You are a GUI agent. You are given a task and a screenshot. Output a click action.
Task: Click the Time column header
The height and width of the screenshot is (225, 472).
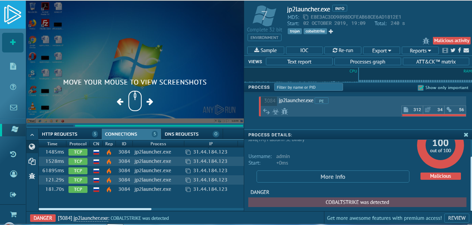coord(52,144)
